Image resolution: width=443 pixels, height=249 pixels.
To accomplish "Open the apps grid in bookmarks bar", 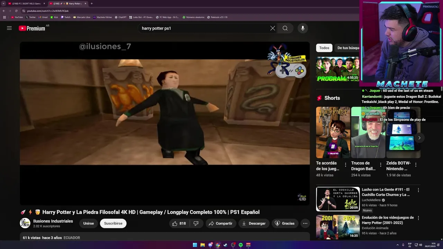I will point(4,17).
